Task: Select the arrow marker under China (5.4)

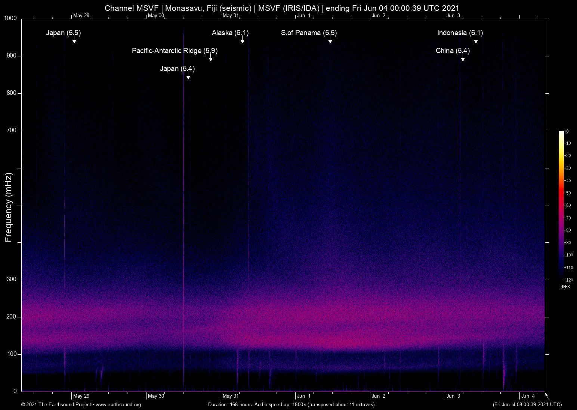Action: 463,58
